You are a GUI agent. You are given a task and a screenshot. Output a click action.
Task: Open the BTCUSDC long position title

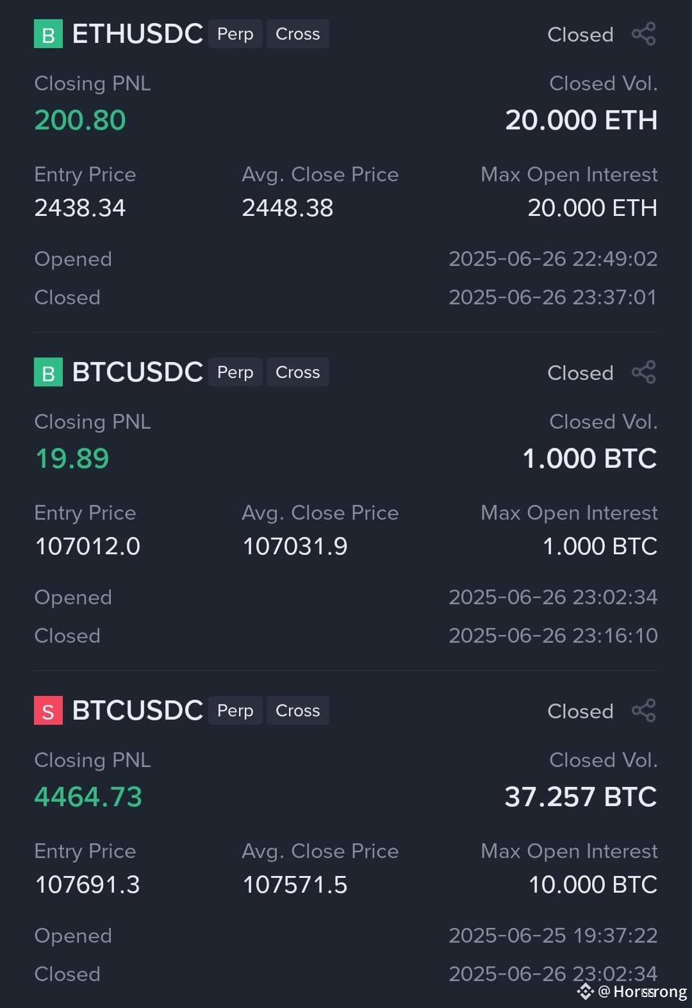pos(138,372)
